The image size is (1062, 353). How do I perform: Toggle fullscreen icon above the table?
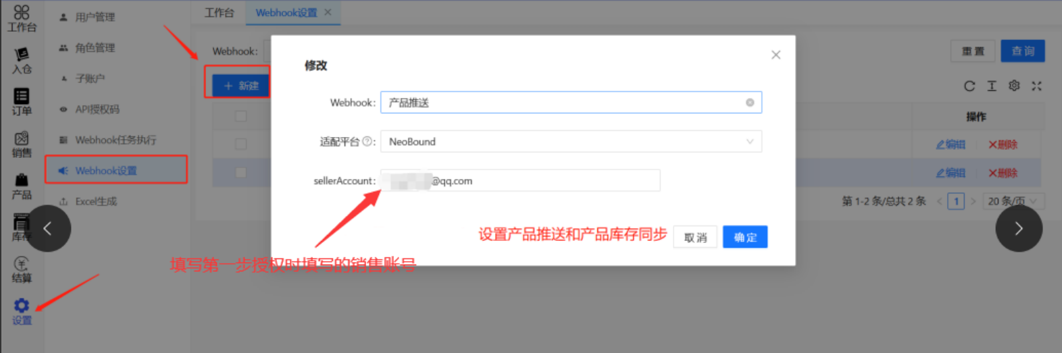(1036, 86)
